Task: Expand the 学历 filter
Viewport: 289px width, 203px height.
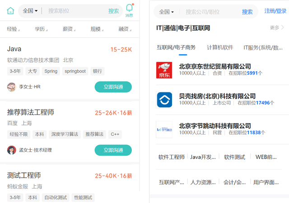Action: point(41,29)
